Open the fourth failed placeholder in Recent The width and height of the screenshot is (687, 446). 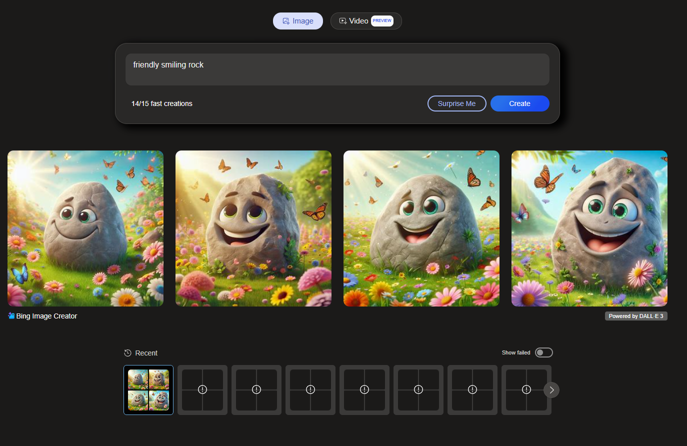coord(364,390)
